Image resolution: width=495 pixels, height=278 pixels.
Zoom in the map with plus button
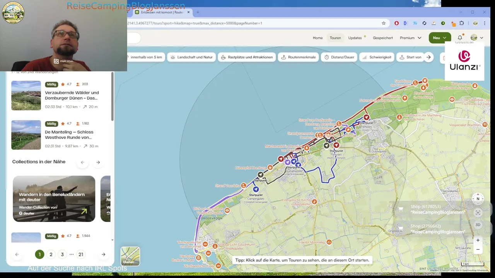[478, 240]
